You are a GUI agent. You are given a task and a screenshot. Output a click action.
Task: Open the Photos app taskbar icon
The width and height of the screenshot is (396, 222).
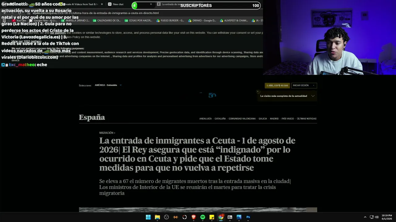click(x=239, y=217)
